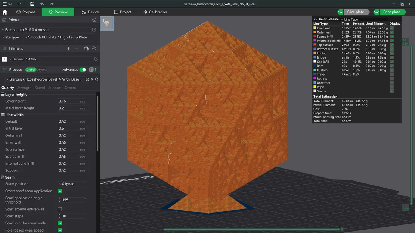Click the AMS filament sync icon

click(x=86, y=48)
